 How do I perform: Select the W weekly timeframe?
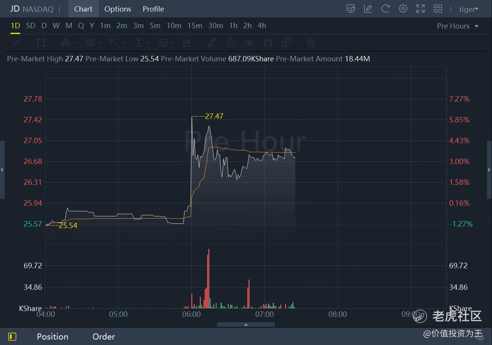(56, 25)
